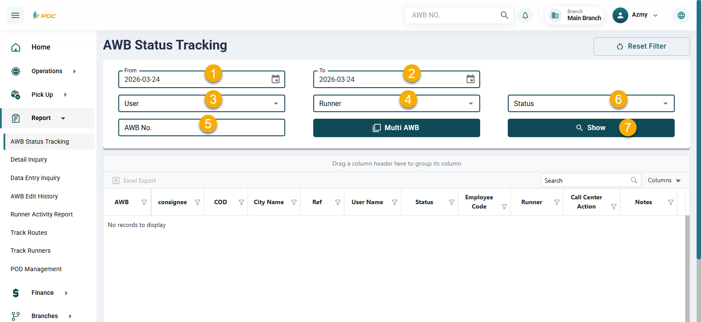701x322 pixels.
Task: Filter the Notes column
Action: (x=671, y=202)
